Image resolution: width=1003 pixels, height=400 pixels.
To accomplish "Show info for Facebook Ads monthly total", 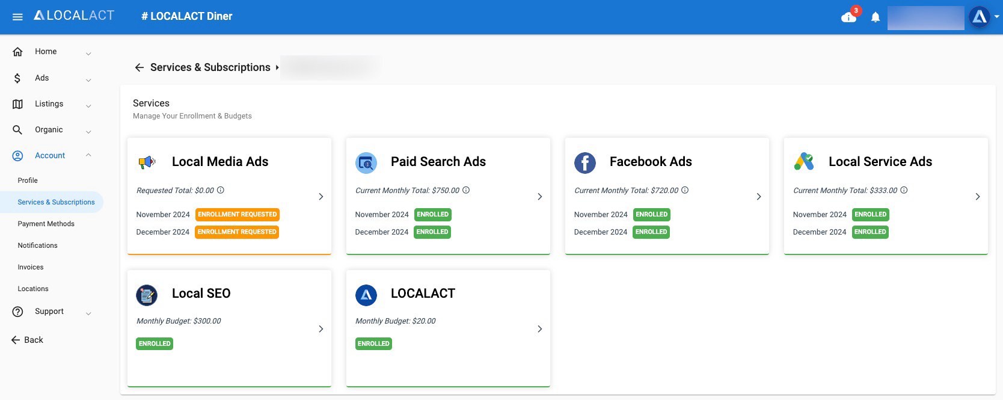I will pos(685,190).
